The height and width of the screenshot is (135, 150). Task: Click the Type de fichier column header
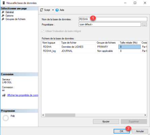click(78, 43)
